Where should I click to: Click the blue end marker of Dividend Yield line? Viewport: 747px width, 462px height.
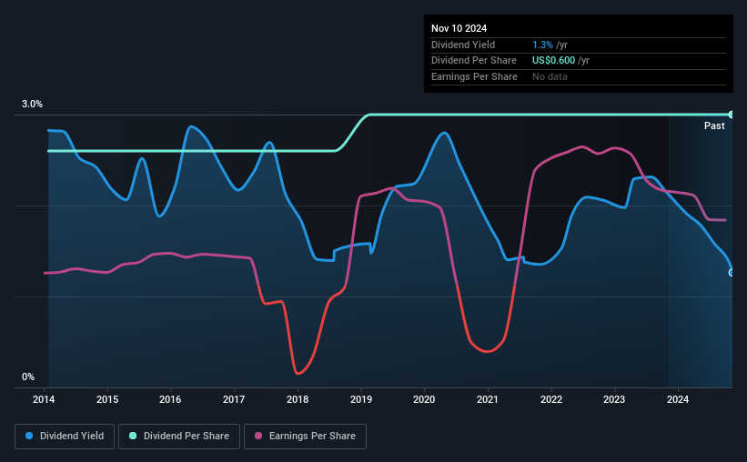click(732, 273)
